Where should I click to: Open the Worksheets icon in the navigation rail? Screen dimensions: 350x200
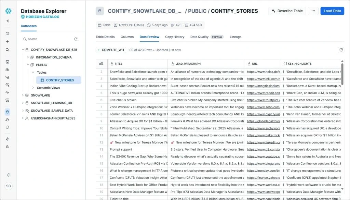tap(8, 62)
